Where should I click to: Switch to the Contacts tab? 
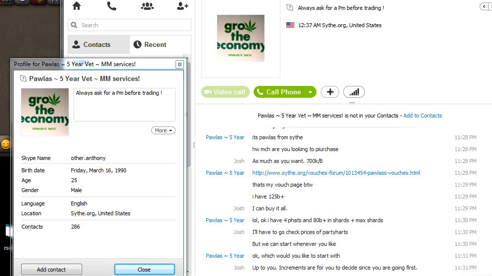click(x=98, y=44)
